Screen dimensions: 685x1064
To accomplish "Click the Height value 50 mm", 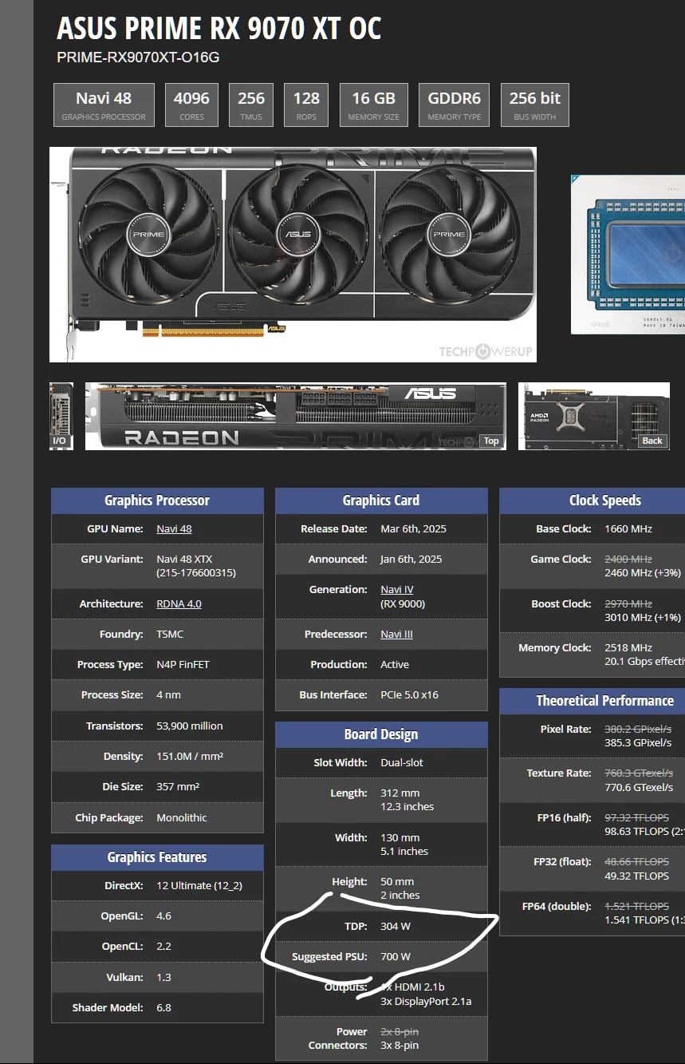I will (x=397, y=881).
